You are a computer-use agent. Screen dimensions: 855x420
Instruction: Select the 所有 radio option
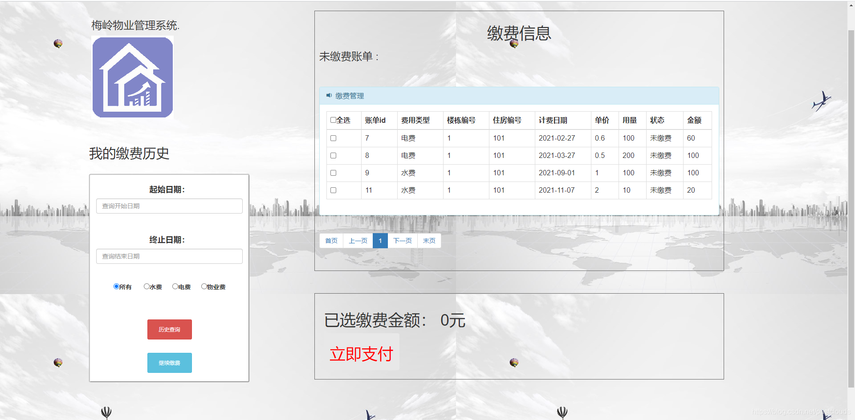point(116,287)
